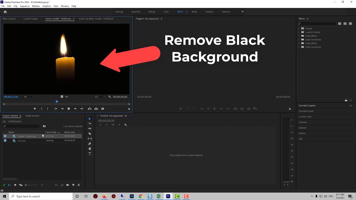Filter by 32-bit Color effects
The height and width of the screenshot is (200, 356).
[345, 24]
